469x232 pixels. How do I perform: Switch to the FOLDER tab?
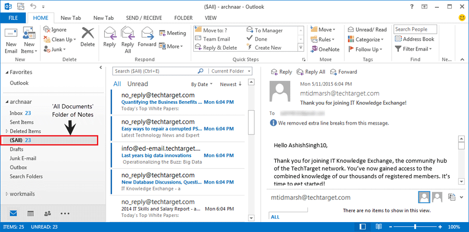pyautogui.click(x=183, y=18)
